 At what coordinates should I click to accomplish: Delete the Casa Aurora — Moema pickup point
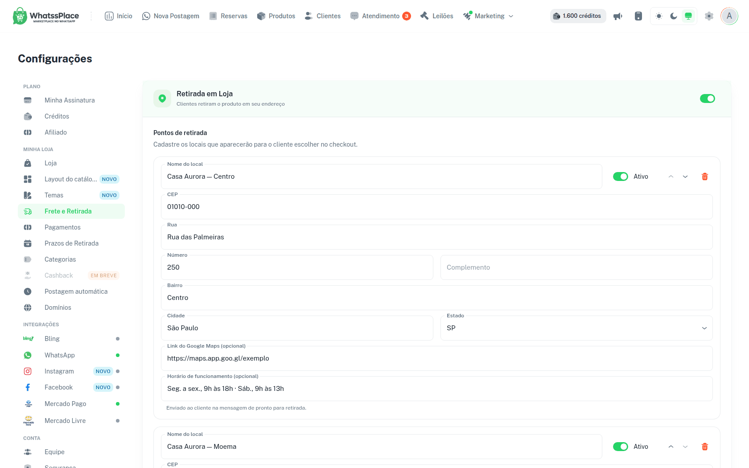pyautogui.click(x=705, y=447)
